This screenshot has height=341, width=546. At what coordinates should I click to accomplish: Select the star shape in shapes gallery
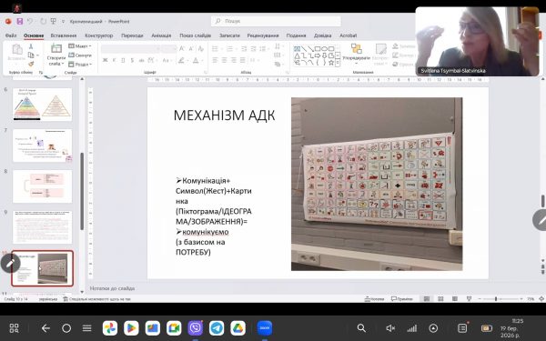pyautogui.click(x=331, y=63)
